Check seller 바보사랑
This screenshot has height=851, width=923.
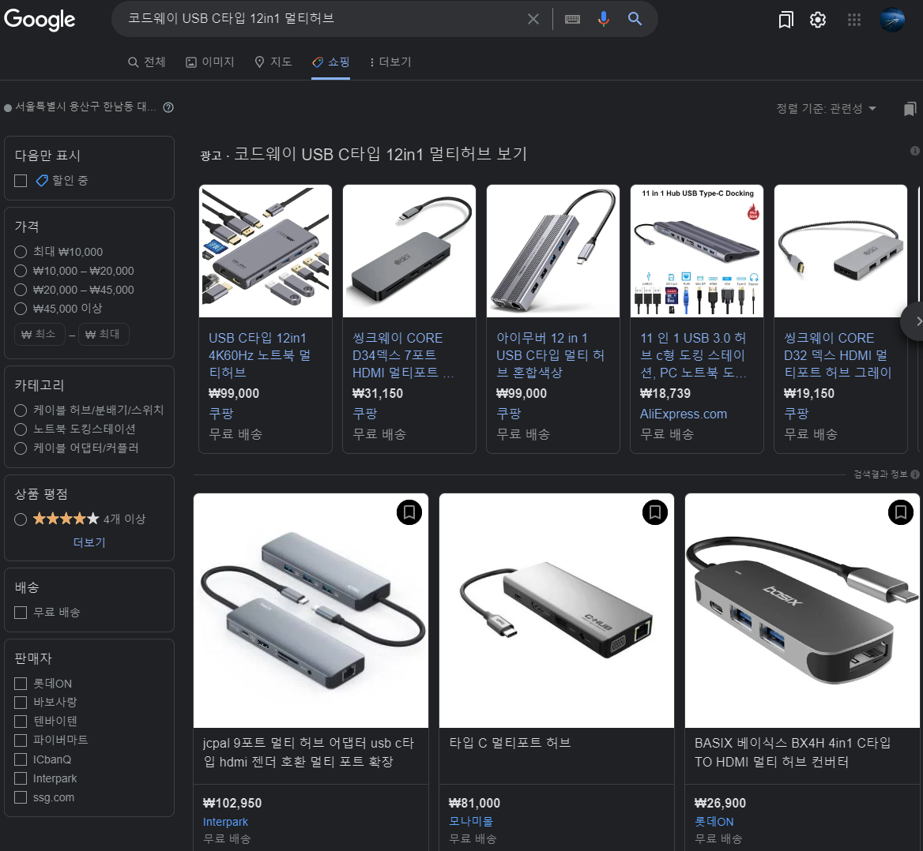click(x=21, y=703)
